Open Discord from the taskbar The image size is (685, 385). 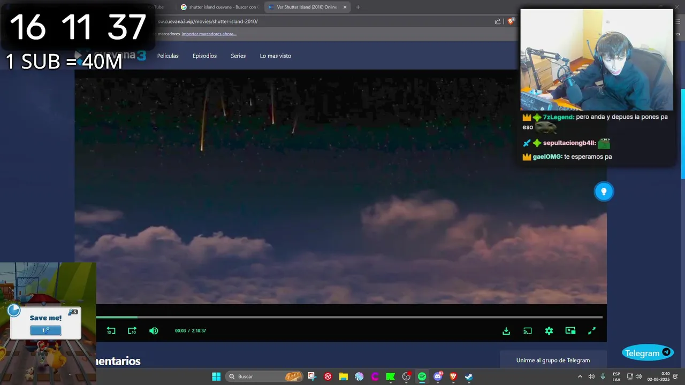click(x=438, y=376)
